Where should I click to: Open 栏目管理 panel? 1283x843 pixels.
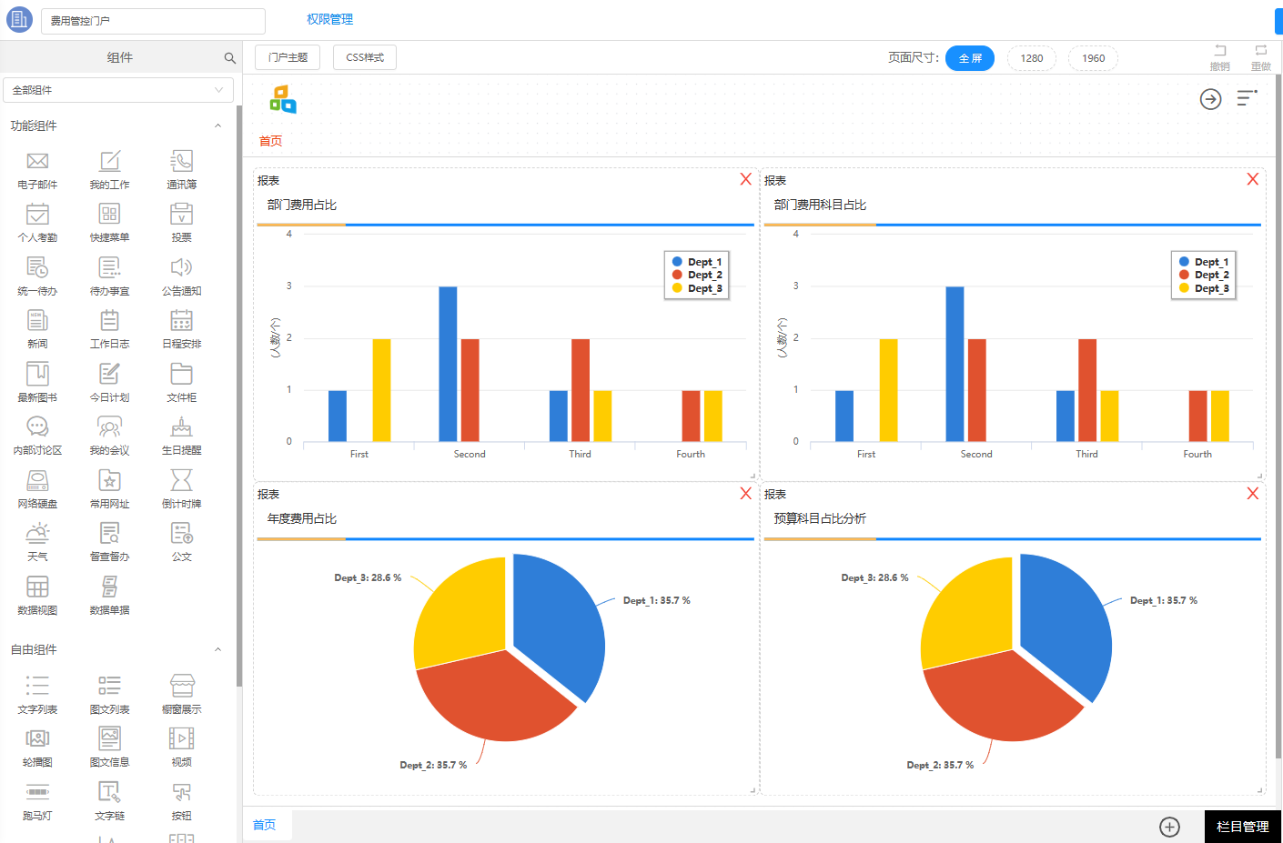(1242, 827)
